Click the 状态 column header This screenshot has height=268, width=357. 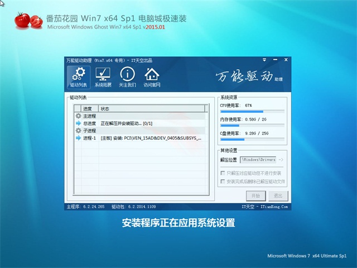tap(105, 108)
